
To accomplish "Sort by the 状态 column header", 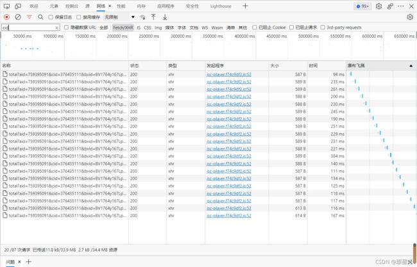I will pos(148,65).
